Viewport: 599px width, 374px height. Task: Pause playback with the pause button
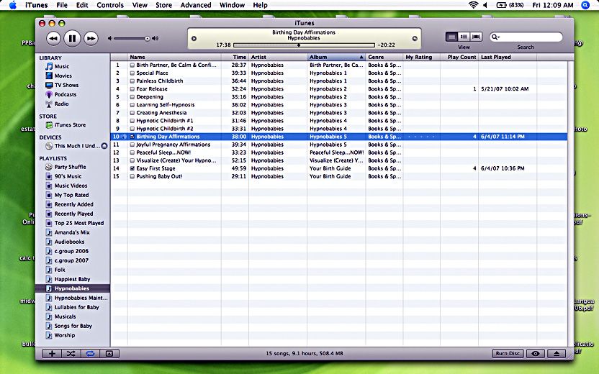point(72,38)
